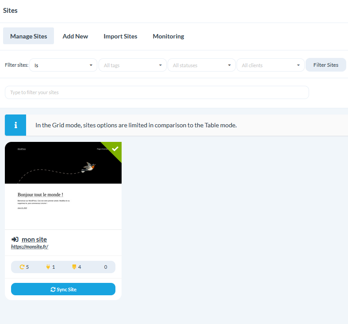Go to the Import Sites tab
The image size is (348, 324).
pyautogui.click(x=120, y=36)
